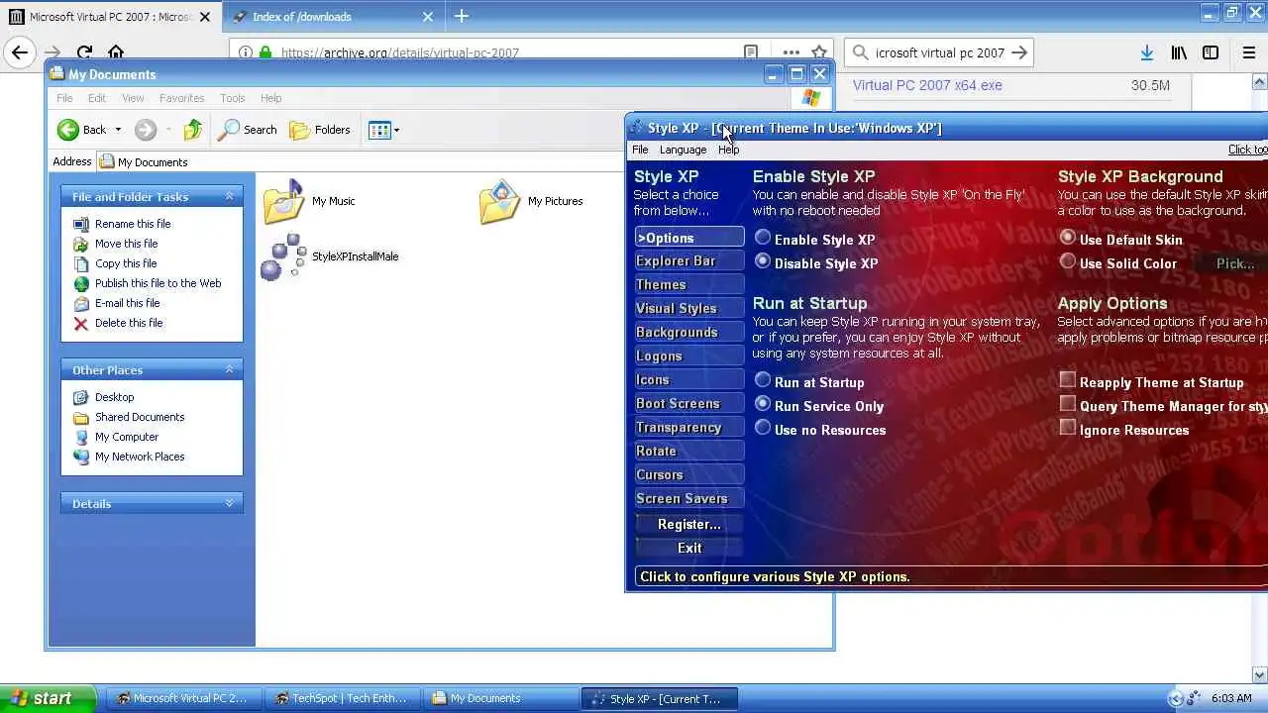Viewport: 1268px width, 713px height.
Task: Click Exit button in Style XP
Action: click(x=689, y=548)
